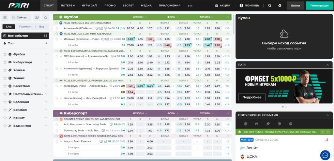Select esports gamepad icon in Popular events

[257, 124]
